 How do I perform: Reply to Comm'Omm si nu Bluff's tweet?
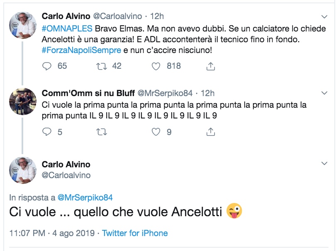(47, 132)
